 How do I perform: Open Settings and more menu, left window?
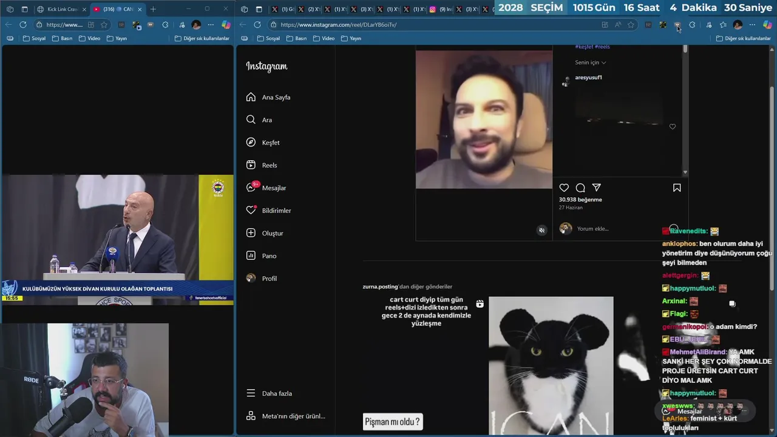tap(211, 25)
